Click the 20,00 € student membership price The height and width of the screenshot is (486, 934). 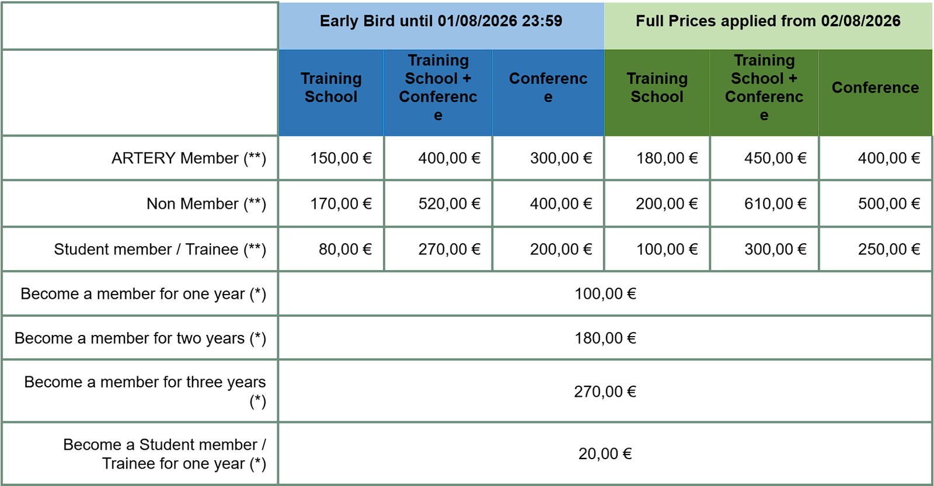[x=605, y=454]
